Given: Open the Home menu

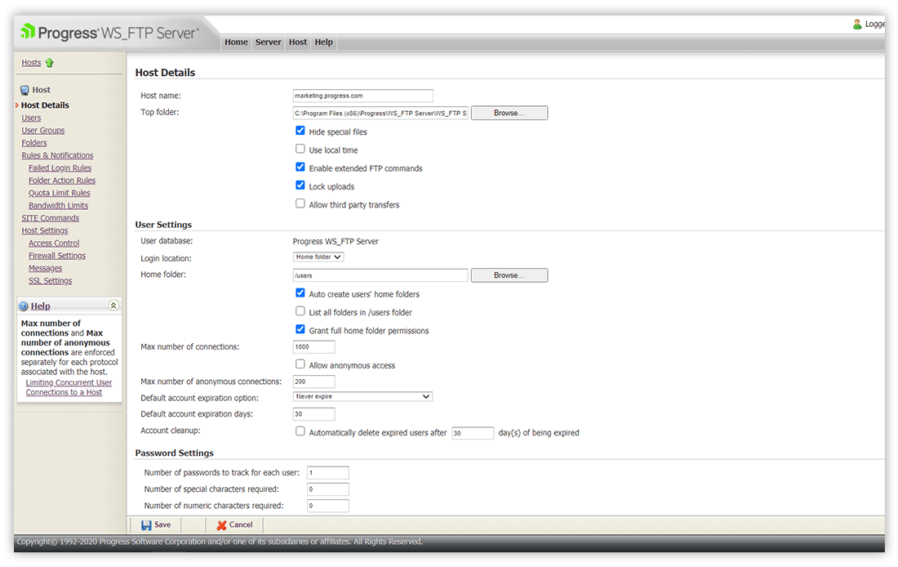Looking at the screenshot, I should 236,42.
